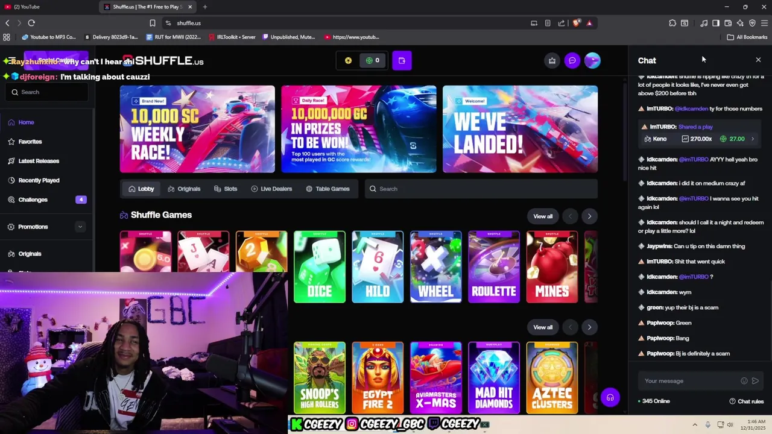Show previous Shuffle Games page arrow
This screenshot has height=434, width=772.
(570, 216)
